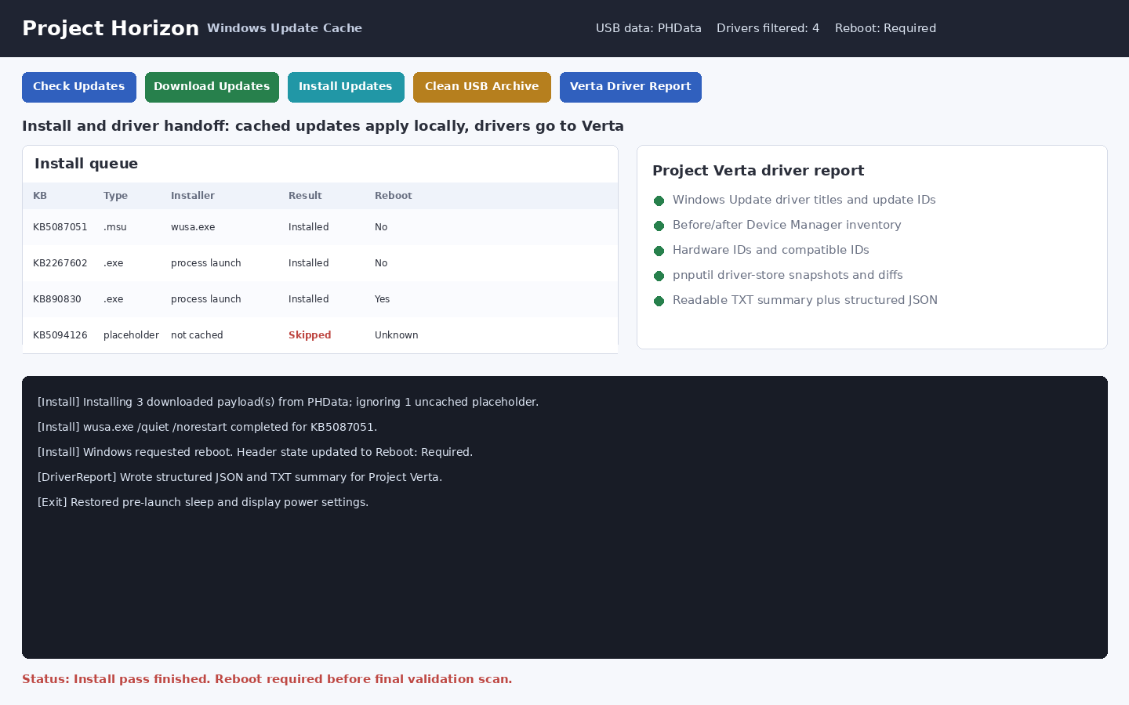
Task: Select the Result column header
Action: (305, 196)
